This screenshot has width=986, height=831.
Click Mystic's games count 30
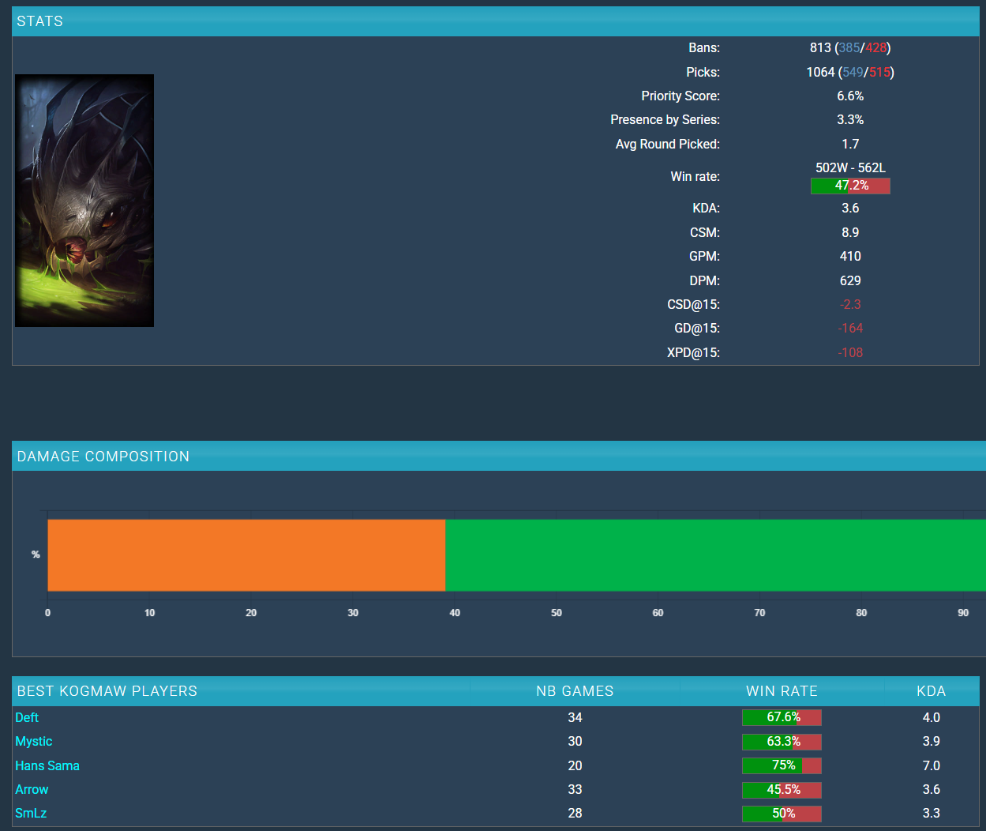pyautogui.click(x=575, y=741)
